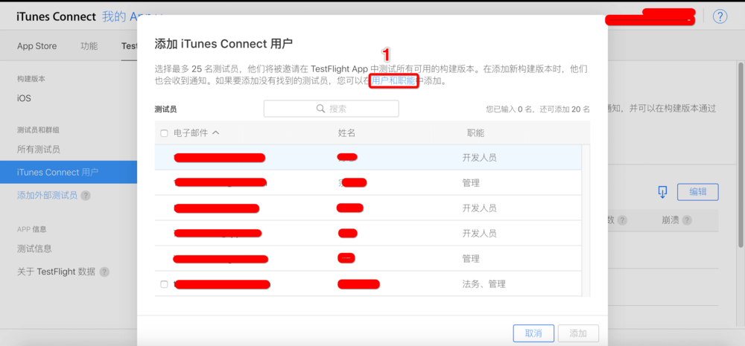Switch to the 功能 tab

(x=89, y=46)
